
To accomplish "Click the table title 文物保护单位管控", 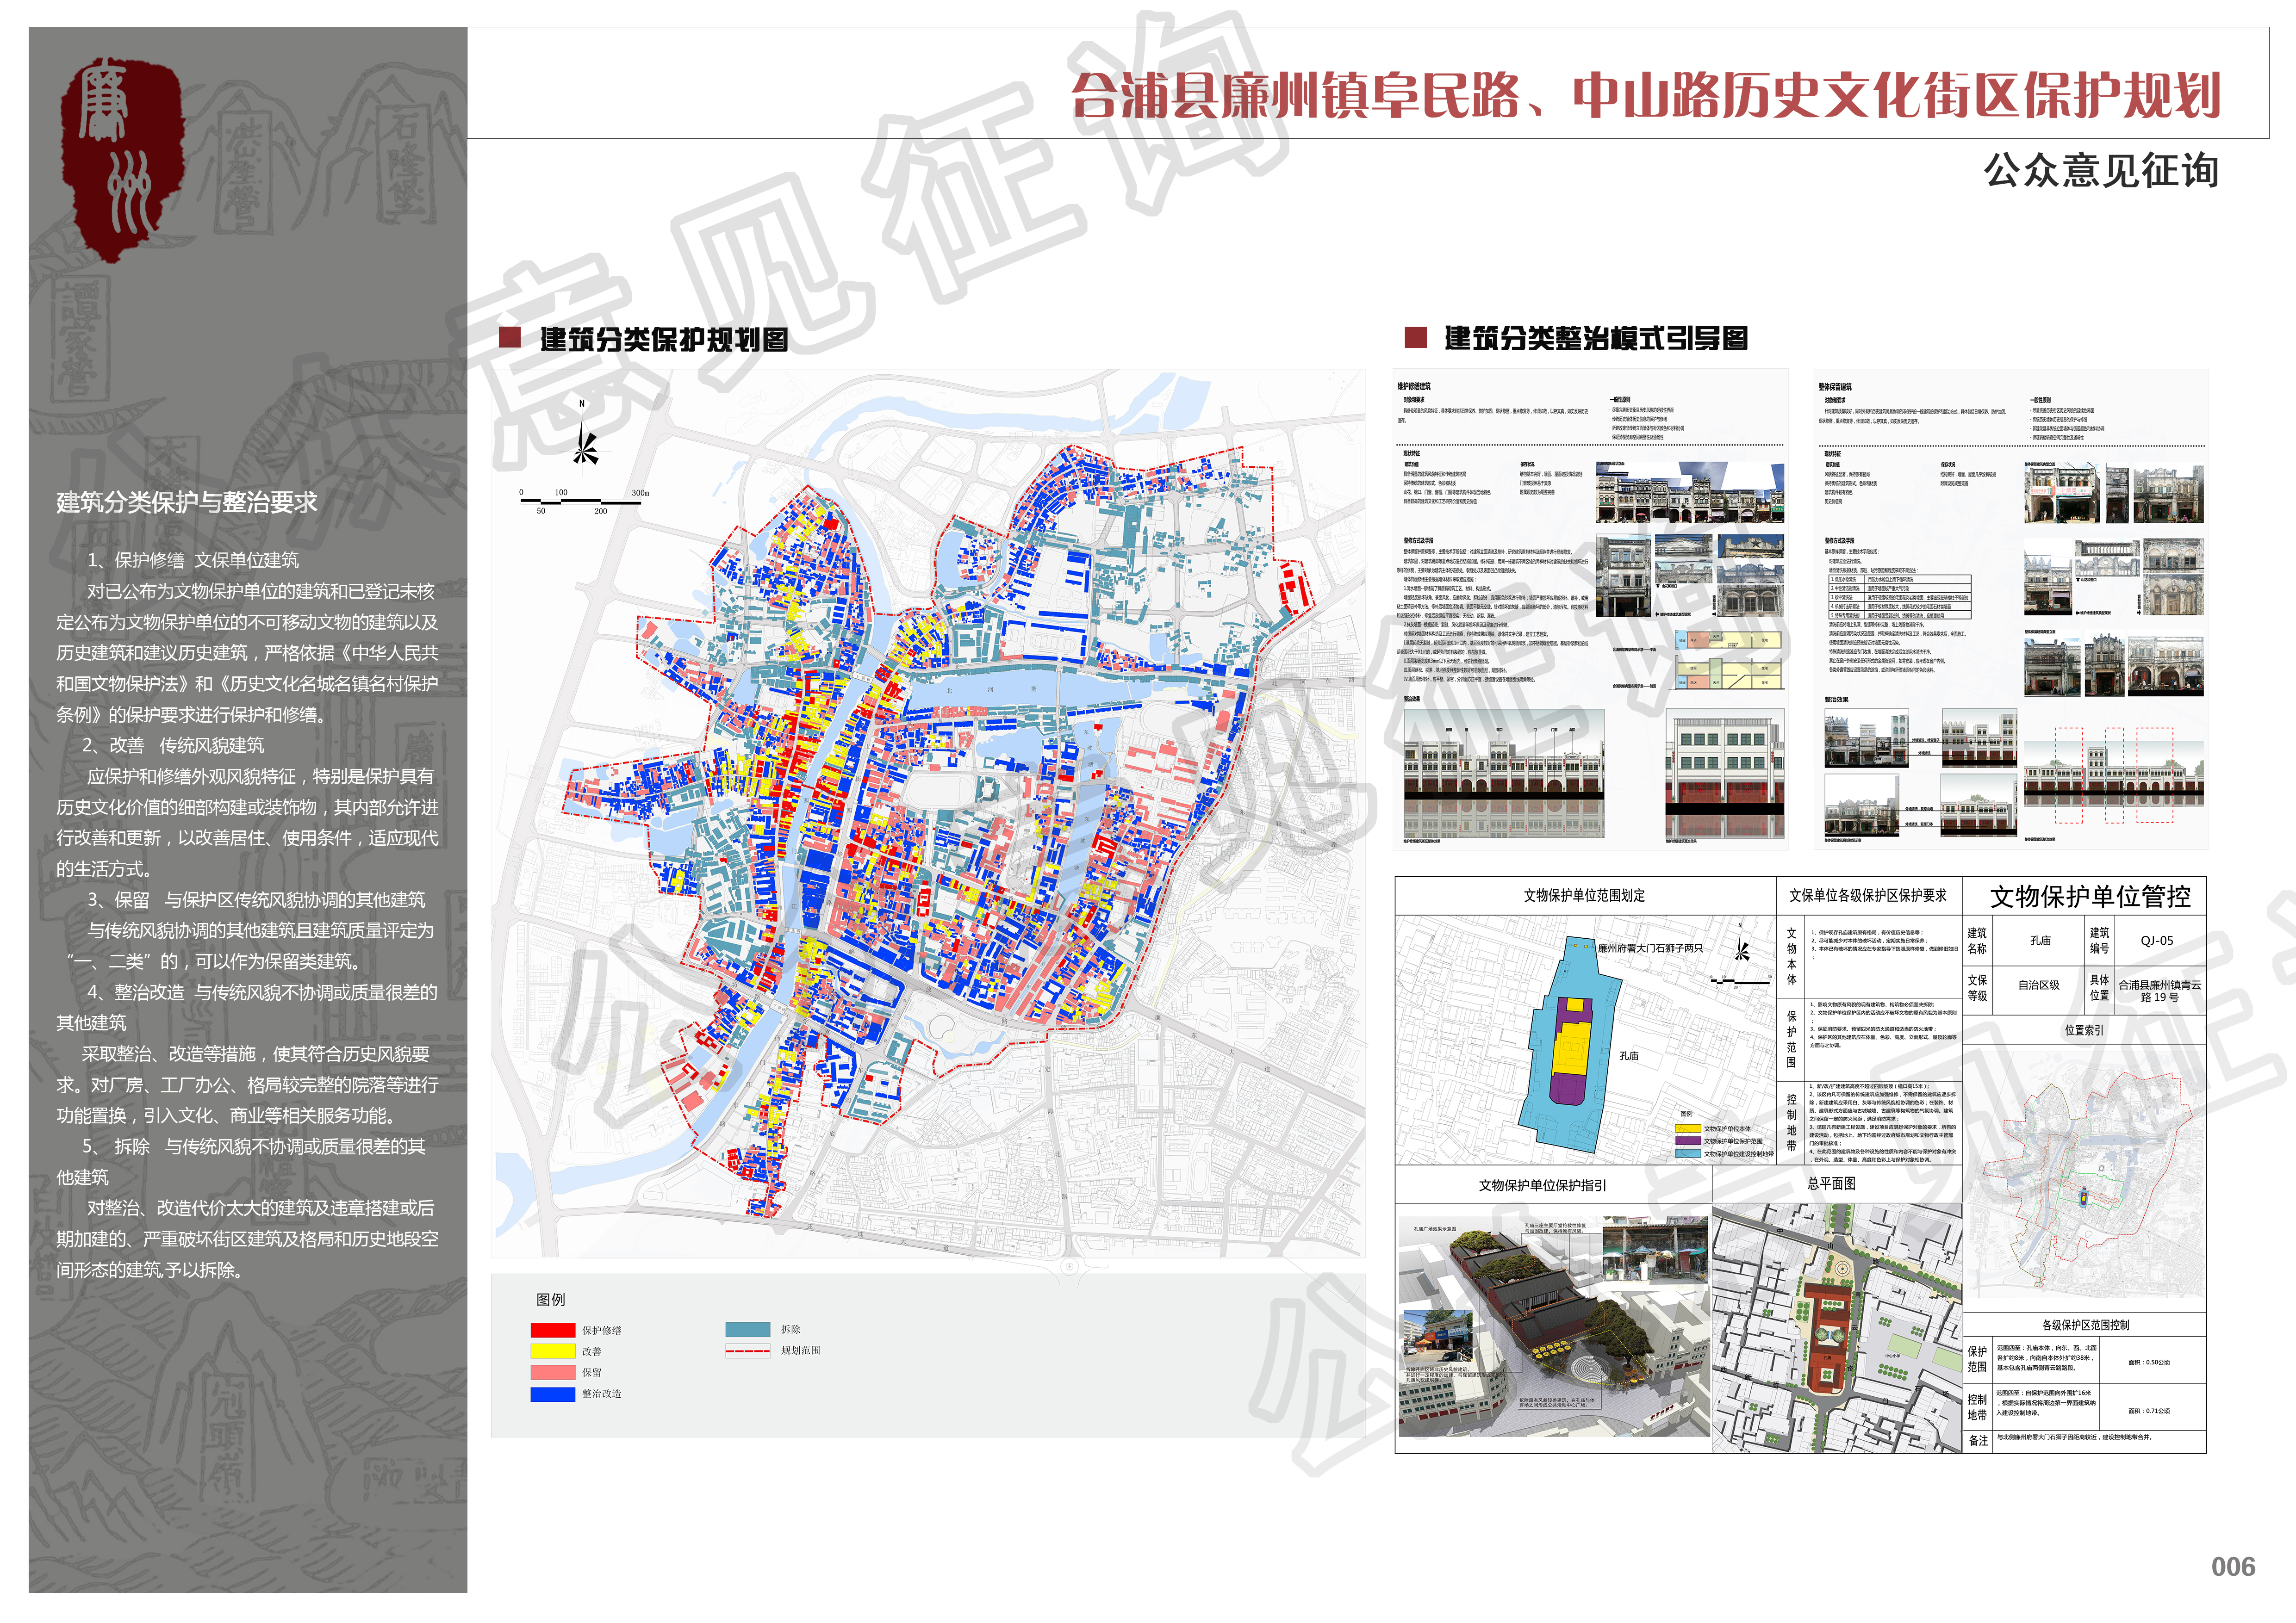I will (x=2090, y=897).
